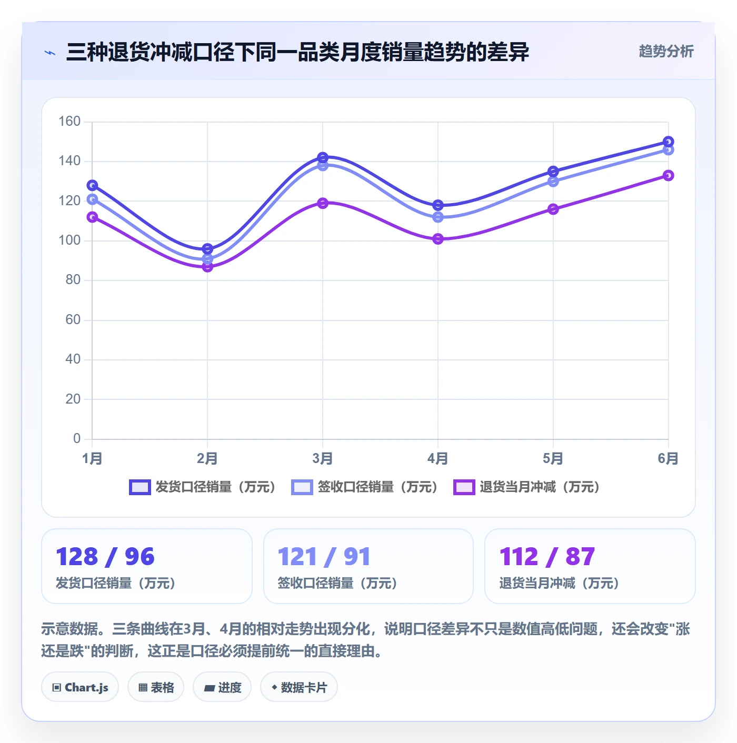The image size is (737, 743).
Task: Click the 趋势分析 label in header
Action: 666,52
